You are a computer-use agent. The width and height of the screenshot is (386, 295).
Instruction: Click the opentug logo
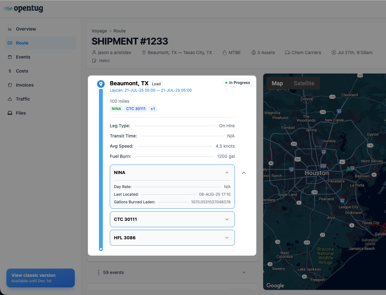[x=23, y=9]
